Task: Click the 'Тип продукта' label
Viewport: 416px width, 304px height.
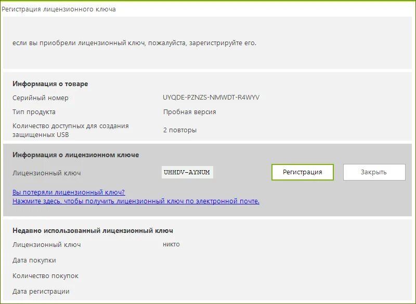Action: (34, 112)
